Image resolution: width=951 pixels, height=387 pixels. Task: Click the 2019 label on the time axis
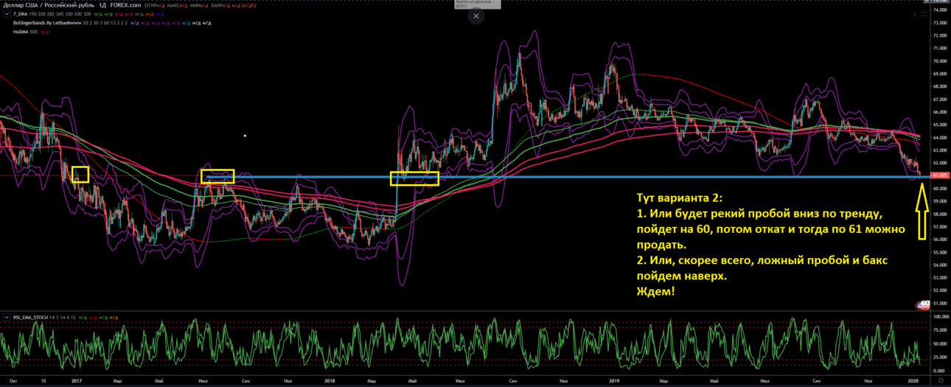coord(616,380)
